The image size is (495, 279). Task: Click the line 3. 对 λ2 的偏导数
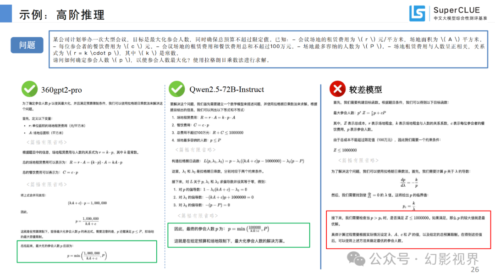(x=202, y=205)
